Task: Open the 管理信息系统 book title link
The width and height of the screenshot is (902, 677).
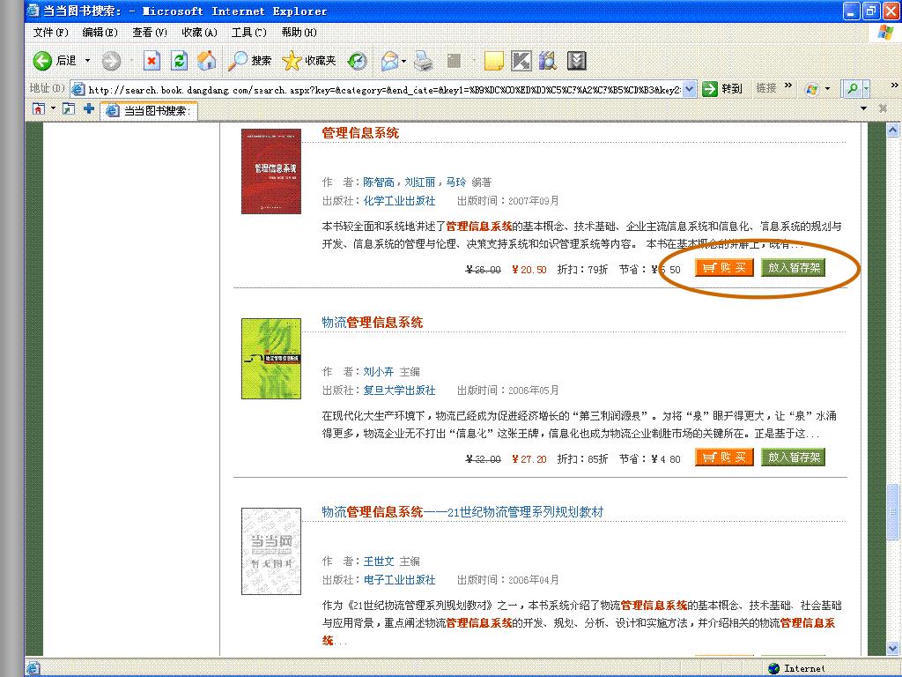Action: (x=360, y=133)
